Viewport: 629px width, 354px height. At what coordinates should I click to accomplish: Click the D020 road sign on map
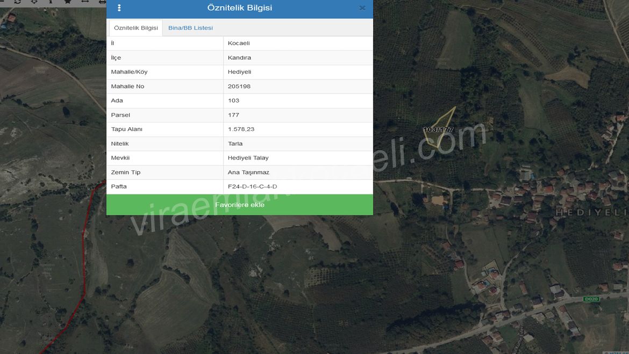click(x=591, y=299)
